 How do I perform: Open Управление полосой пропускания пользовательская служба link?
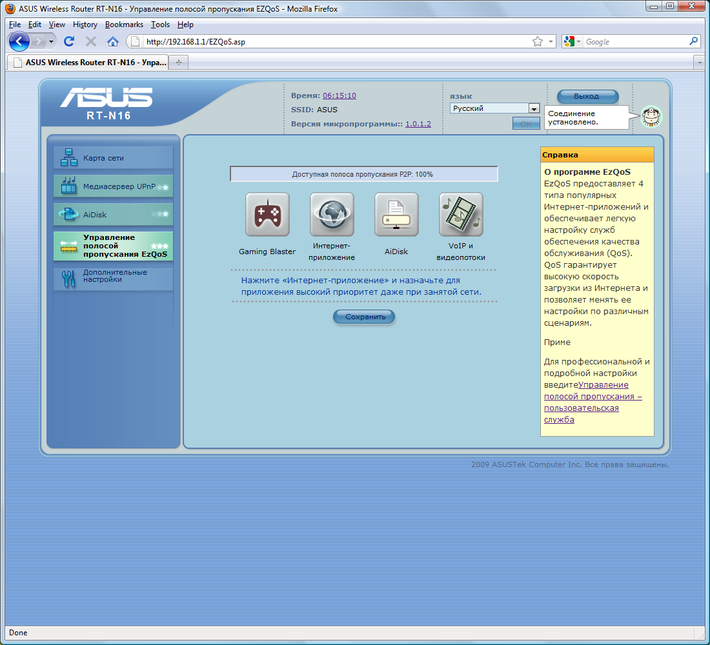click(593, 402)
